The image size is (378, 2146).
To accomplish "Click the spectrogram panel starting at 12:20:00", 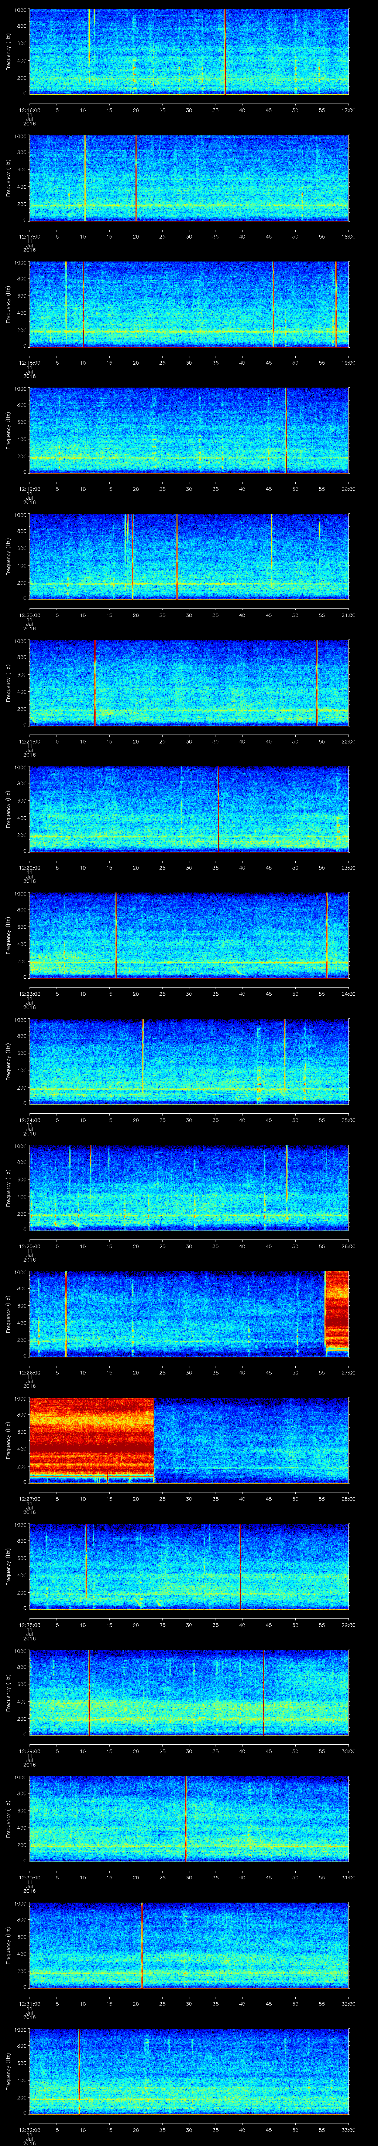I will 189,557.
